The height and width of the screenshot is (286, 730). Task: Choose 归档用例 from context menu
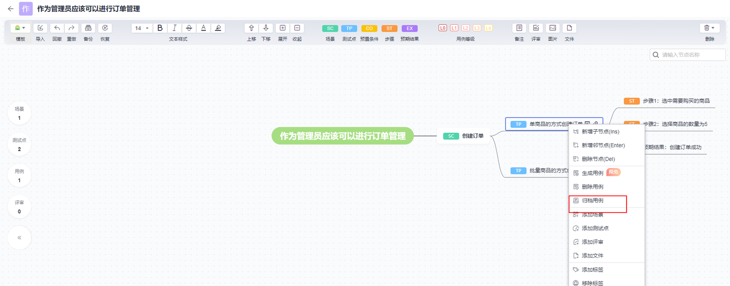click(x=607, y=201)
